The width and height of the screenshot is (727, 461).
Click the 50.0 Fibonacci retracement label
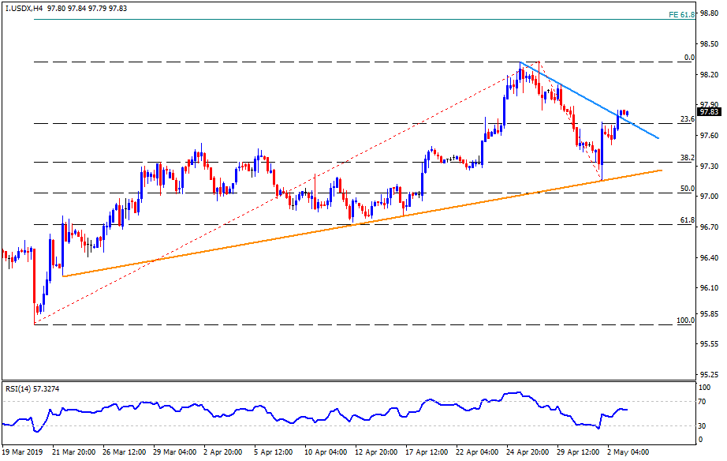[687, 189]
